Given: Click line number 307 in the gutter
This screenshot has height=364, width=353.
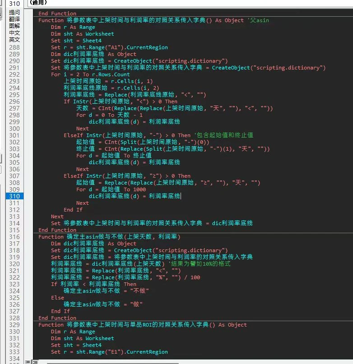Looking at the screenshot, I should 14,176.
